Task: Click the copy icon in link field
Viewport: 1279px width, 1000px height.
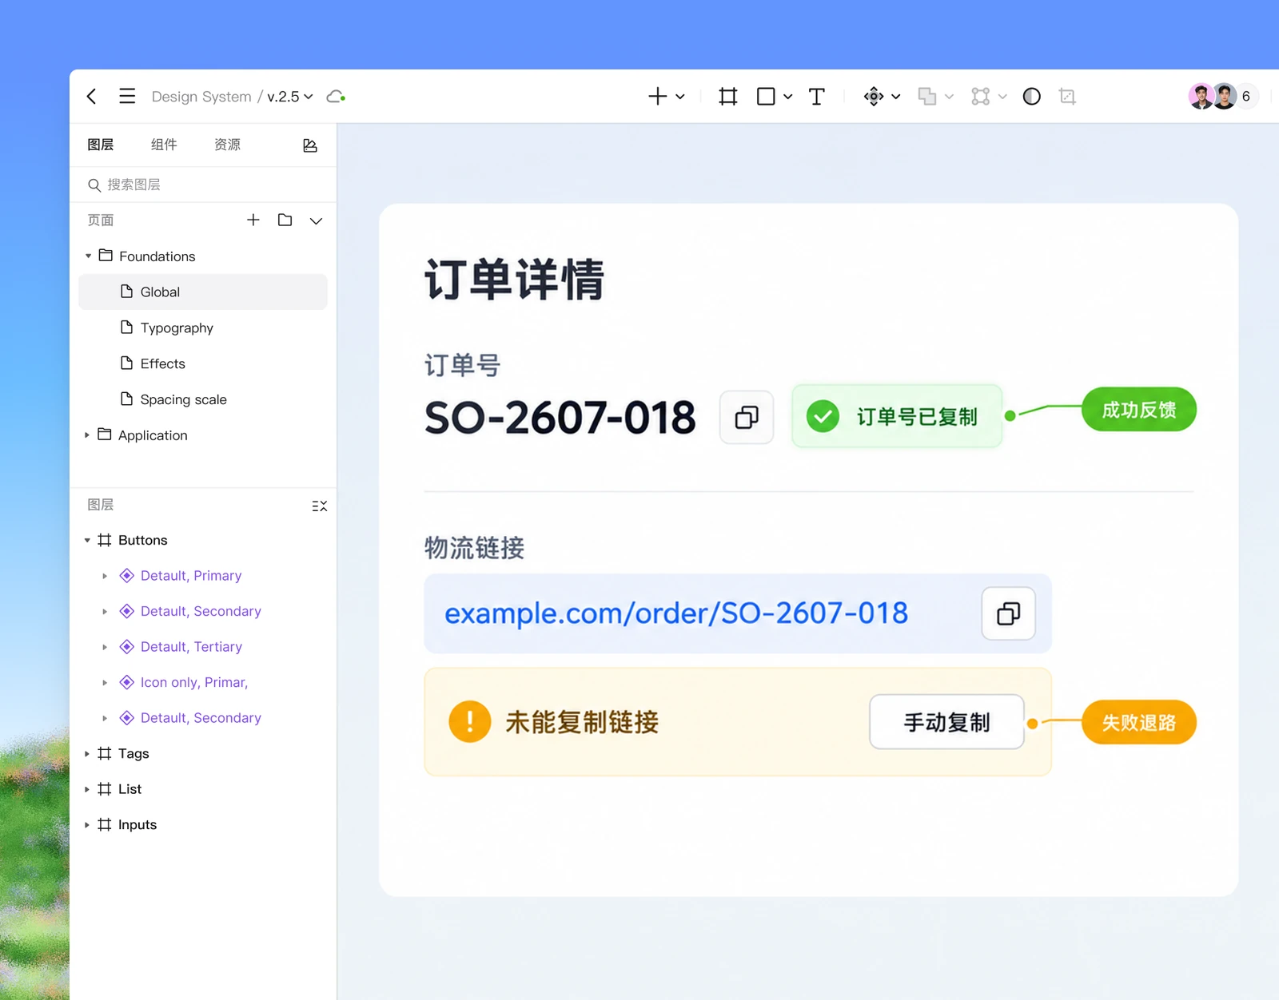Action: [x=1009, y=613]
